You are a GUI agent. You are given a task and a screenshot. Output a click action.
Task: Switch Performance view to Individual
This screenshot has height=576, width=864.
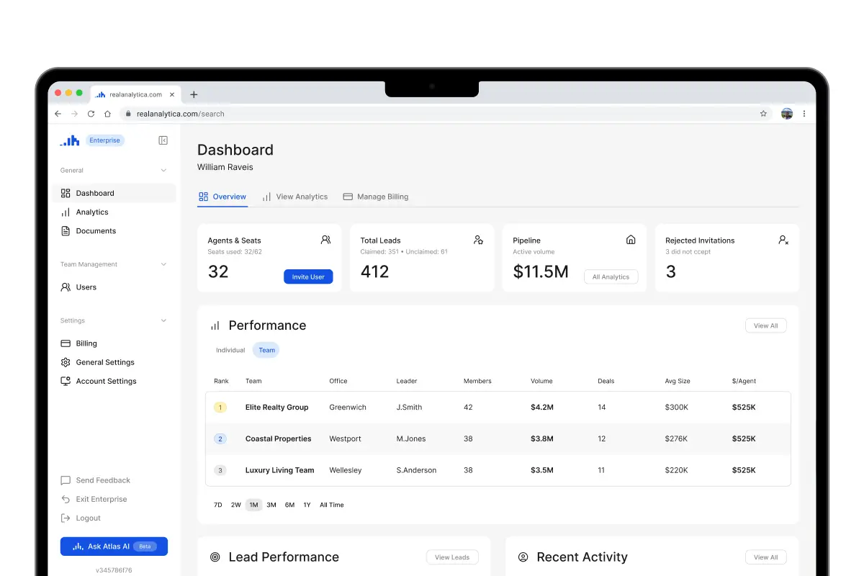point(230,350)
